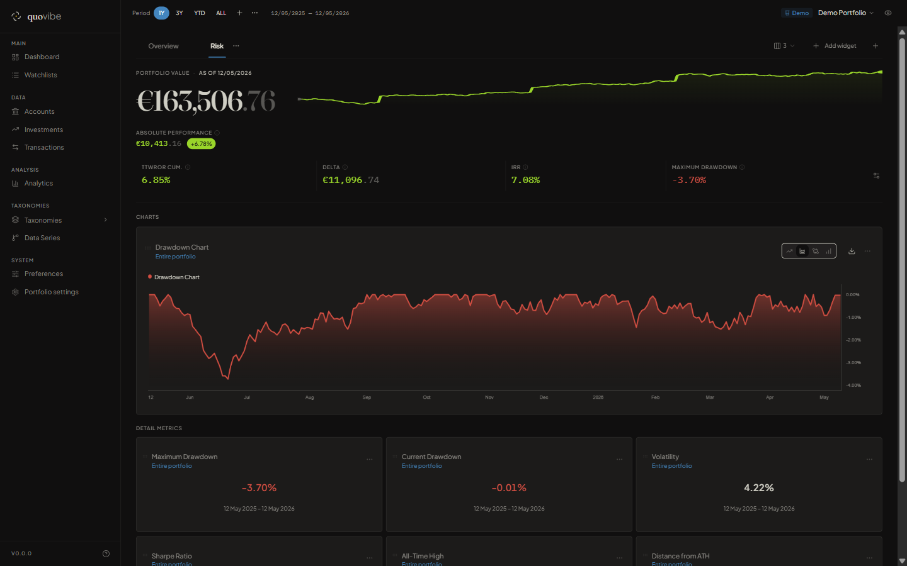The height and width of the screenshot is (566, 907).
Task: Click the info icon next to Absolute Performance
Action: (x=217, y=133)
